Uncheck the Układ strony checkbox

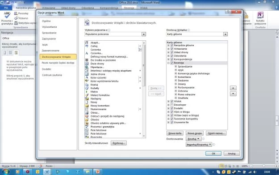(172, 52)
